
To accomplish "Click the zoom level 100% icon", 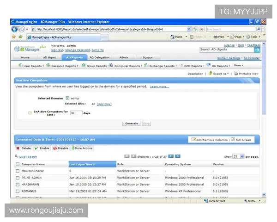I will [x=246, y=201].
